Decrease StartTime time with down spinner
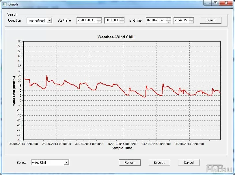The width and height of the screenshot is (235, 175). point(122,22)
